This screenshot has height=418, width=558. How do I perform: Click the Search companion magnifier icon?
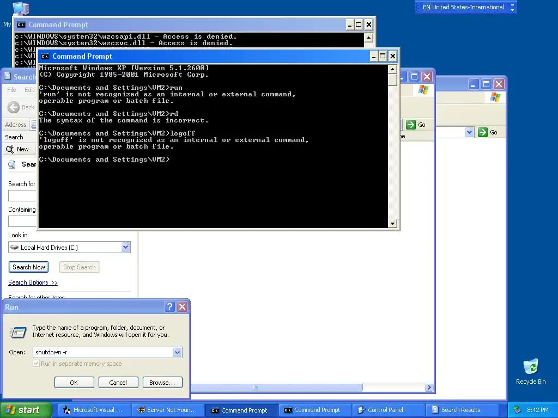click(x=12, y=164)
